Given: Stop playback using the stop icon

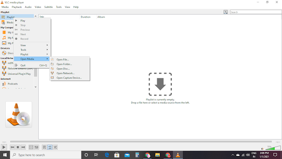Looking at the screenshot, I should point(18,147).
